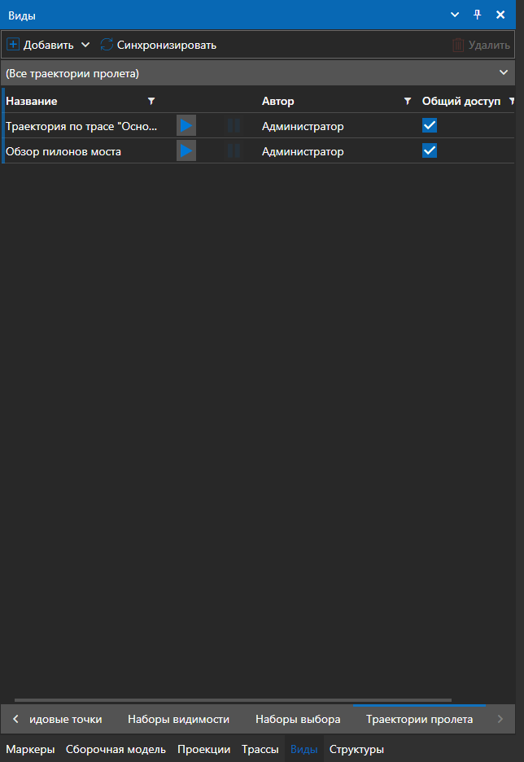524x762 pixels.
Task: Select the "Обзор пилонов моста" row name
Action: coord(63,151)
